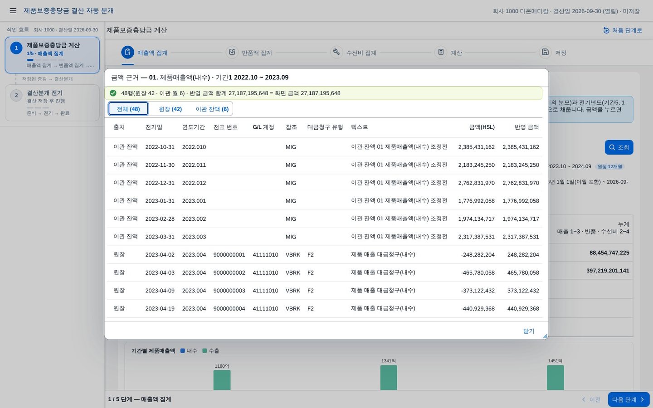Select the 원장 (42) tab
The height and width of the screenshot is (408, 653).
[170, 109]
